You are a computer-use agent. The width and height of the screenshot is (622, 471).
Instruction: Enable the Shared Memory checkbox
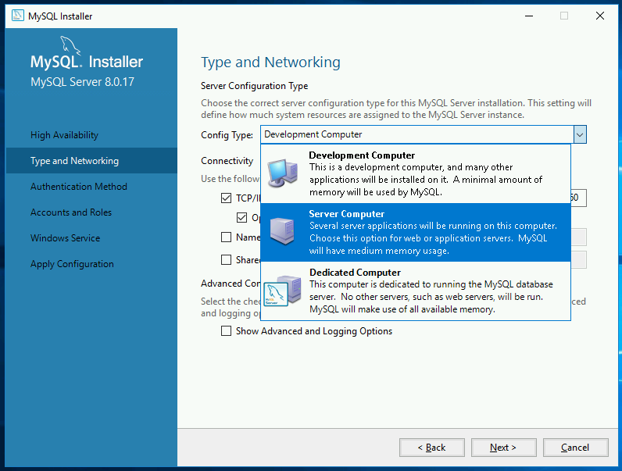pyautogui.click(x=226, y=259)
